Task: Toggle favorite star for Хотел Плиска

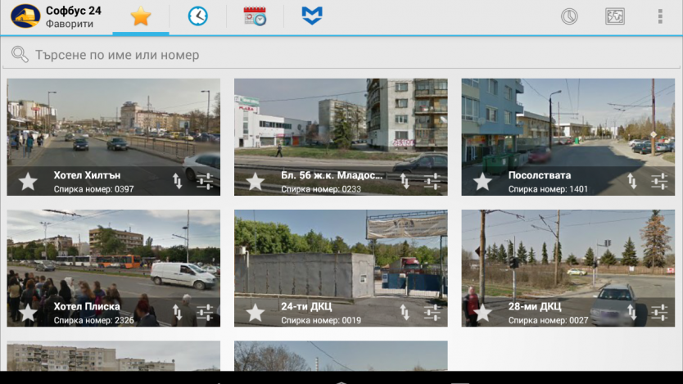Action: (x=28, y=312)
